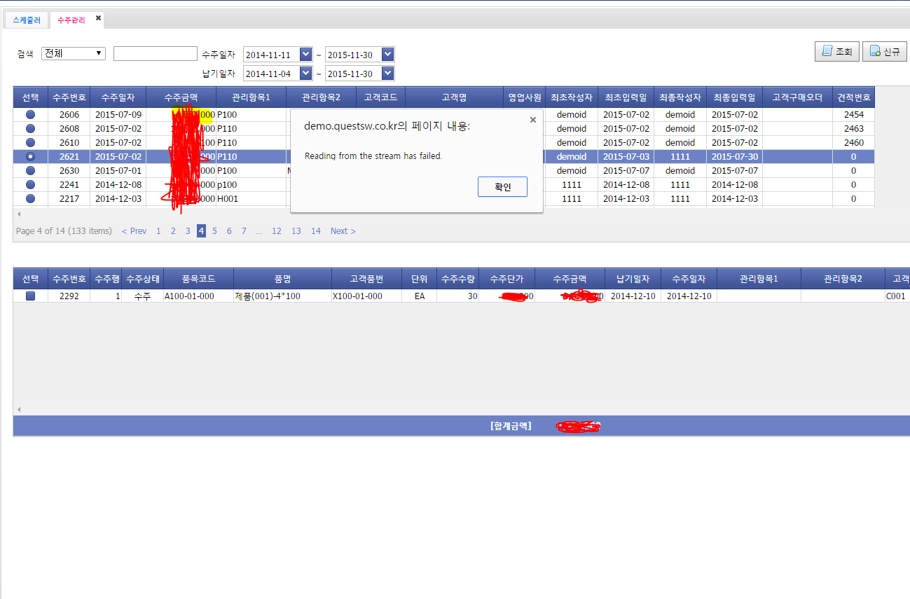The image size is (910, 599).
Task: Dismiss alert dialog with X icon
Action: 532,120
